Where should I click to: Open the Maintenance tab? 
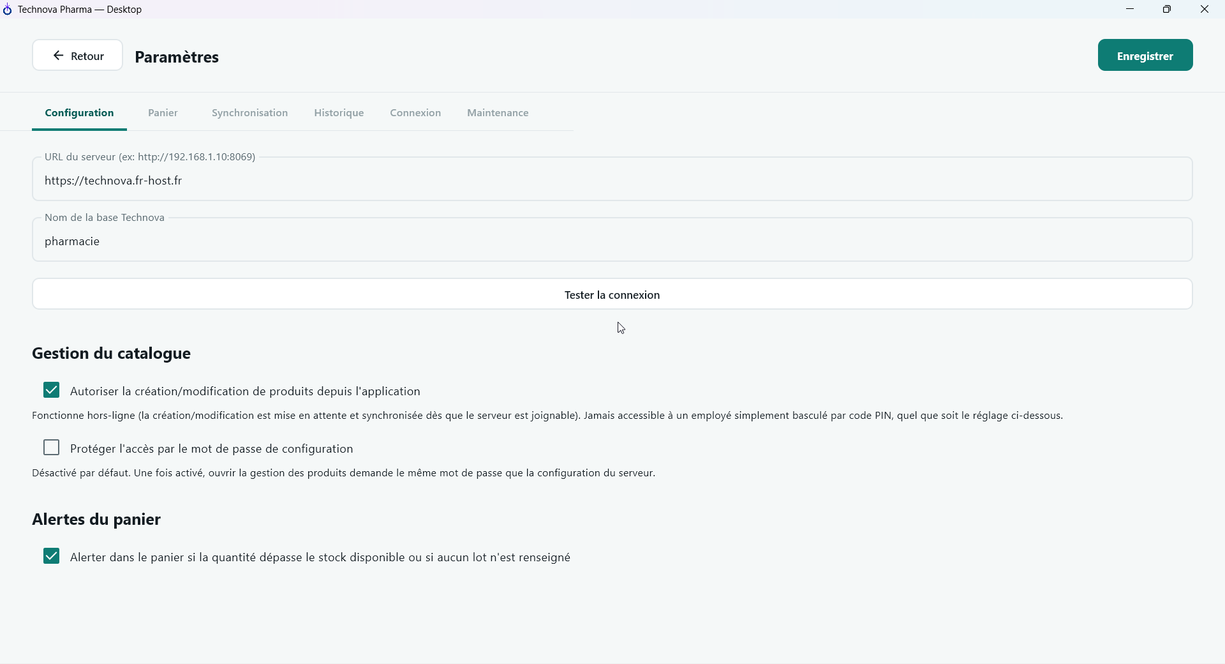(x=498, y=113)
